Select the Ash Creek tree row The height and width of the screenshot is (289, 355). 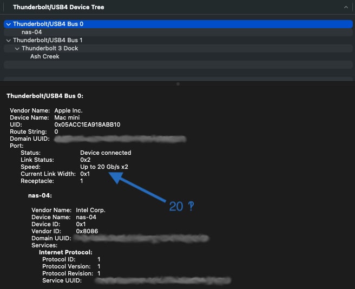178,56
